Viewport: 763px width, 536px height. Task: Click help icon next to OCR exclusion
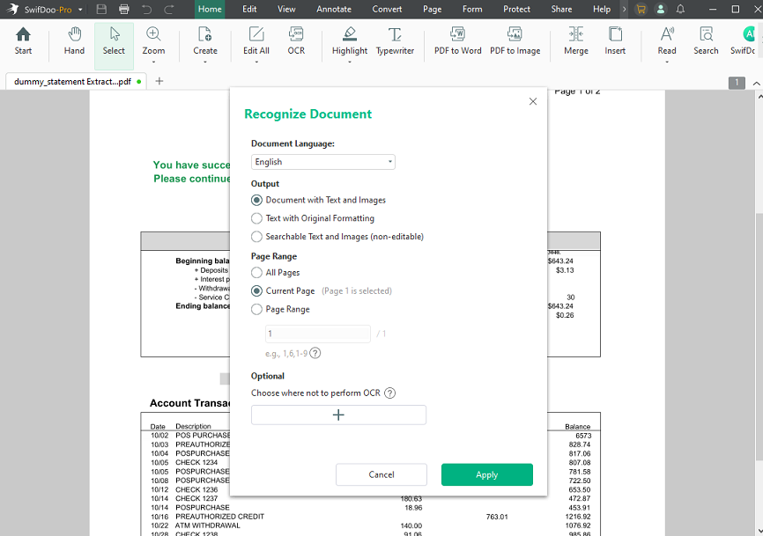point(389,393)
